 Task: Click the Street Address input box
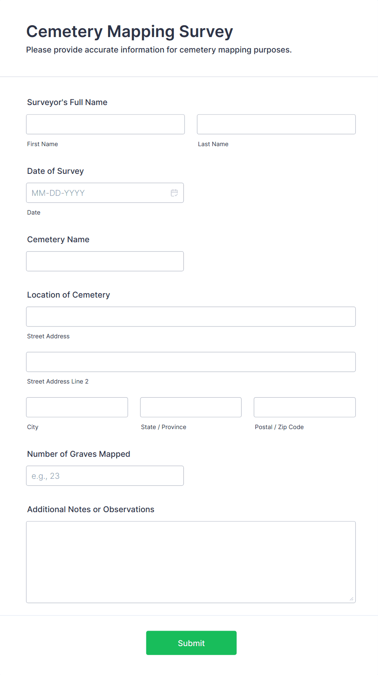click(x=191, y=317)
